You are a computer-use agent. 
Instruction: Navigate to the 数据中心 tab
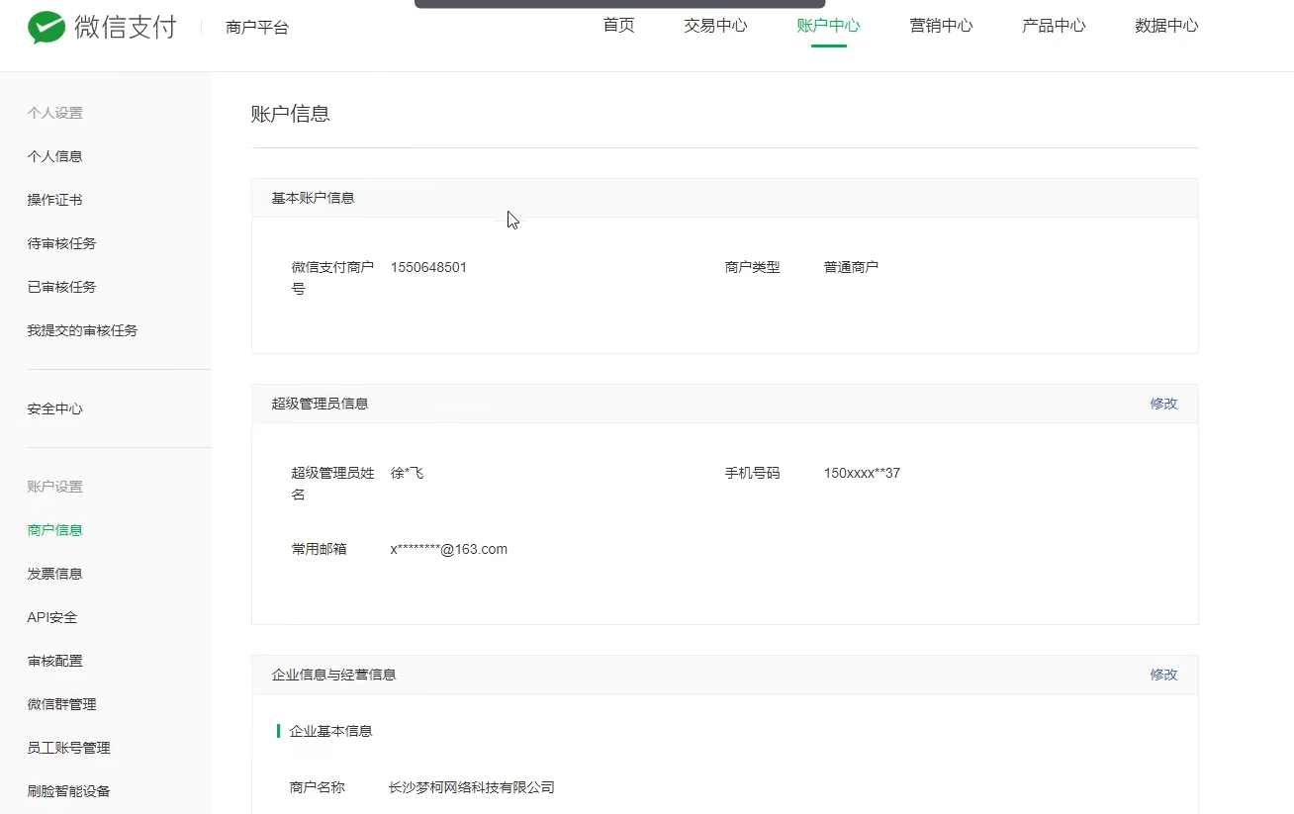pos(1166,26)
